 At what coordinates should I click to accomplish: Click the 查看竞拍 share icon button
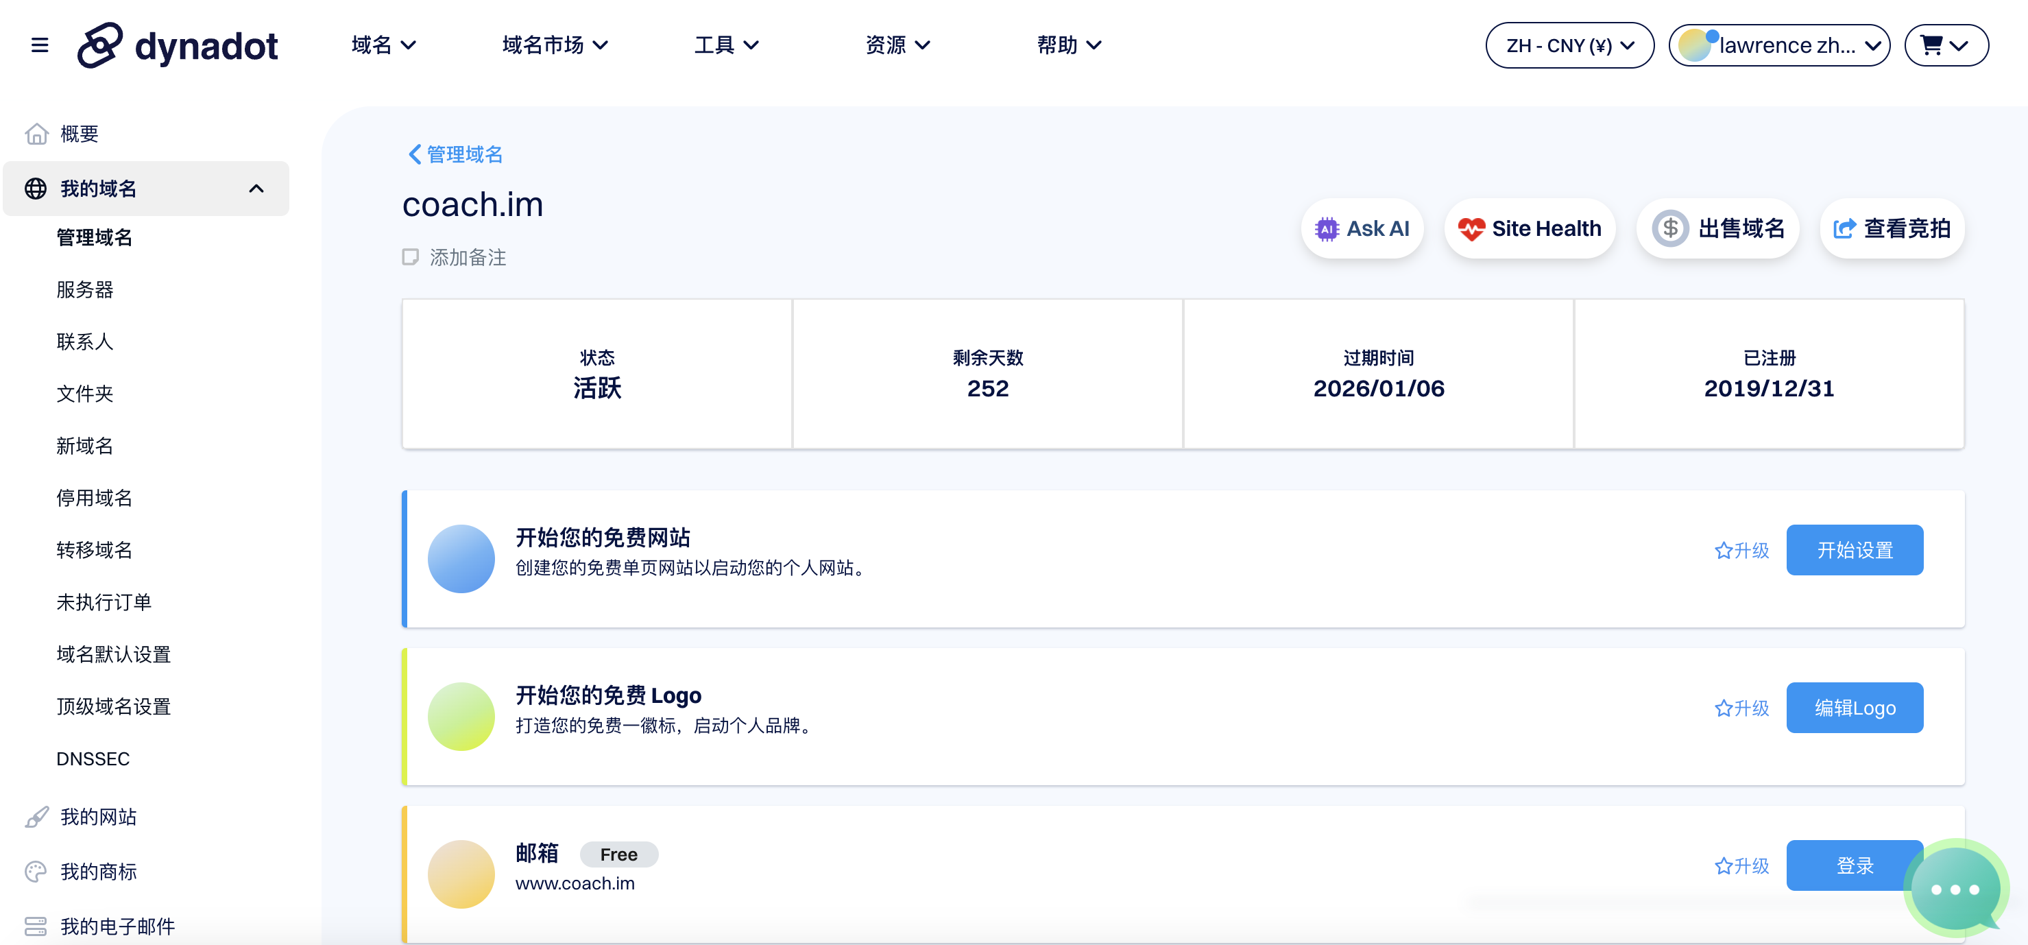point(1844,228)
